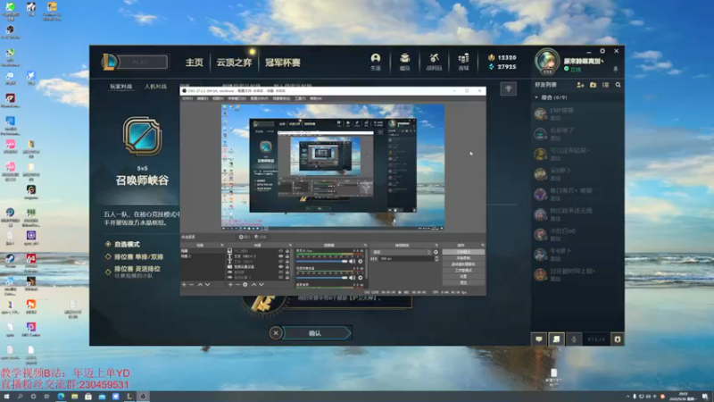714x402 pixels.
Task: Click 开始录制 in OBS controls
Action: coord(463,258)
